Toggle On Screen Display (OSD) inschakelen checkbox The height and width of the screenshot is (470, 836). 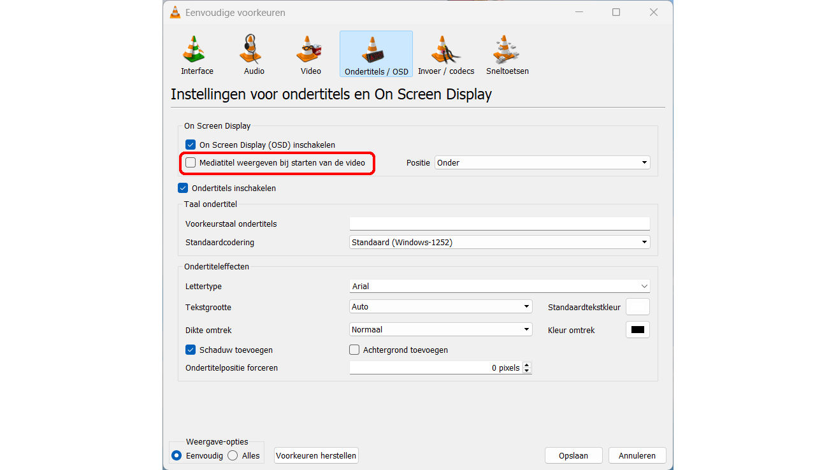click(191, 145)
